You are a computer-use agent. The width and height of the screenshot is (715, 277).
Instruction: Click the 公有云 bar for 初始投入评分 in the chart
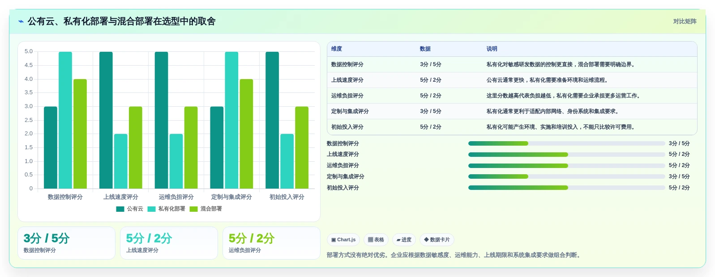pyautogui.click(x=272, y=120)
